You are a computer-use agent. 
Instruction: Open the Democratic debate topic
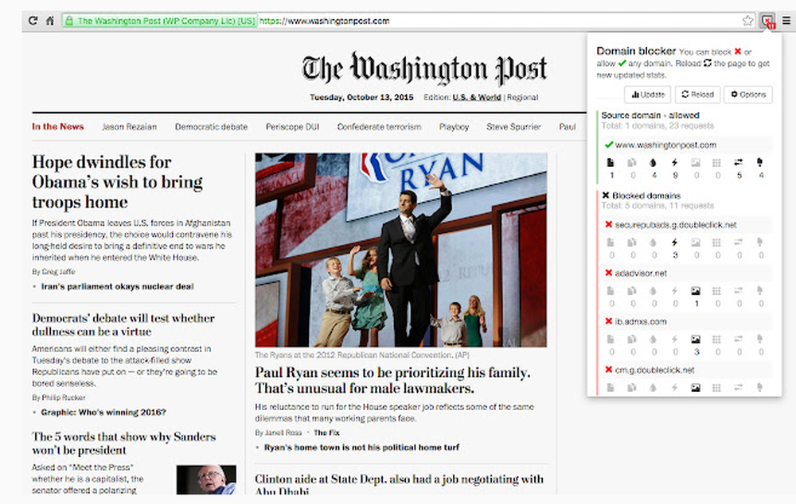[211, 126]
